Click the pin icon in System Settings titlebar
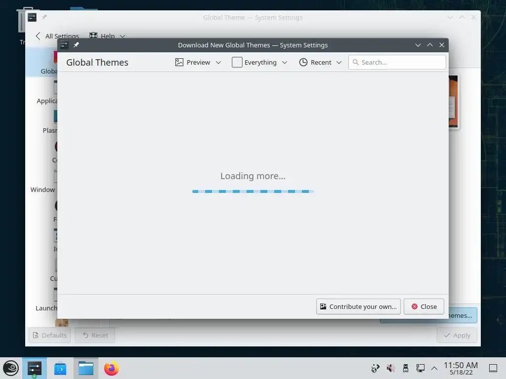Viewport: 506px width, 379px height. pyautogui.click(x=44, y=17)
